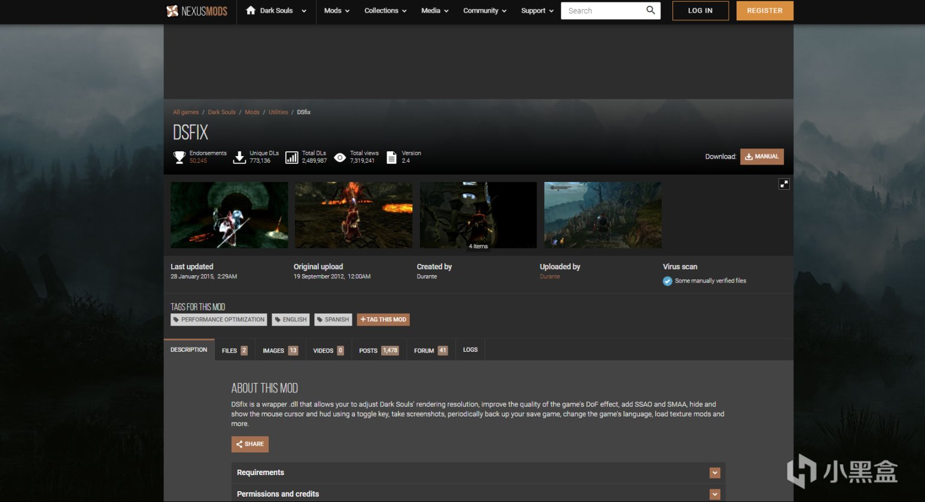Click the Some manually verified files text

click(710, 281)
